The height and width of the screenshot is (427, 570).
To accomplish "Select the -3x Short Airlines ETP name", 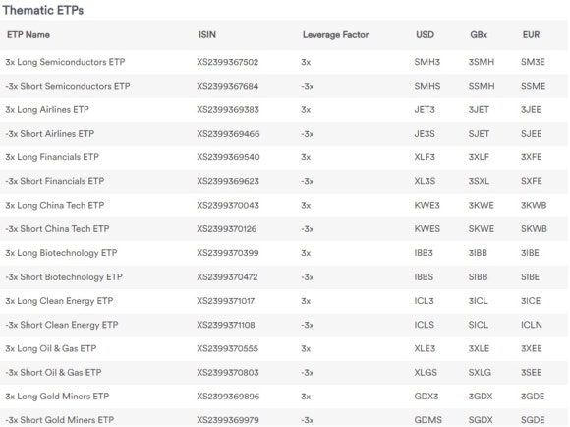I will [x=49, y=134].
